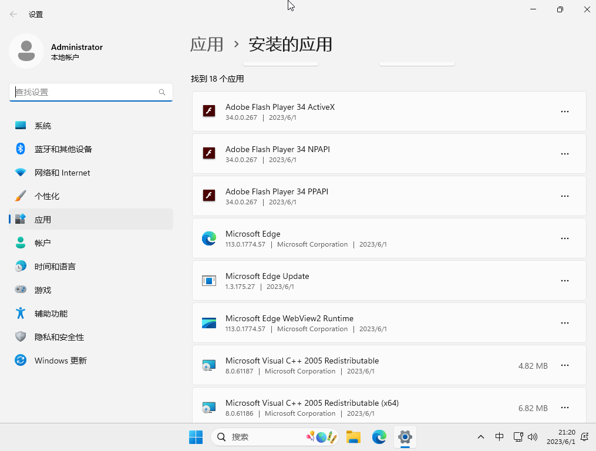Viewport: 596px width, 451px height.
Task: Go to 蓝牙和其他设备 category
Action: [91, 149]
